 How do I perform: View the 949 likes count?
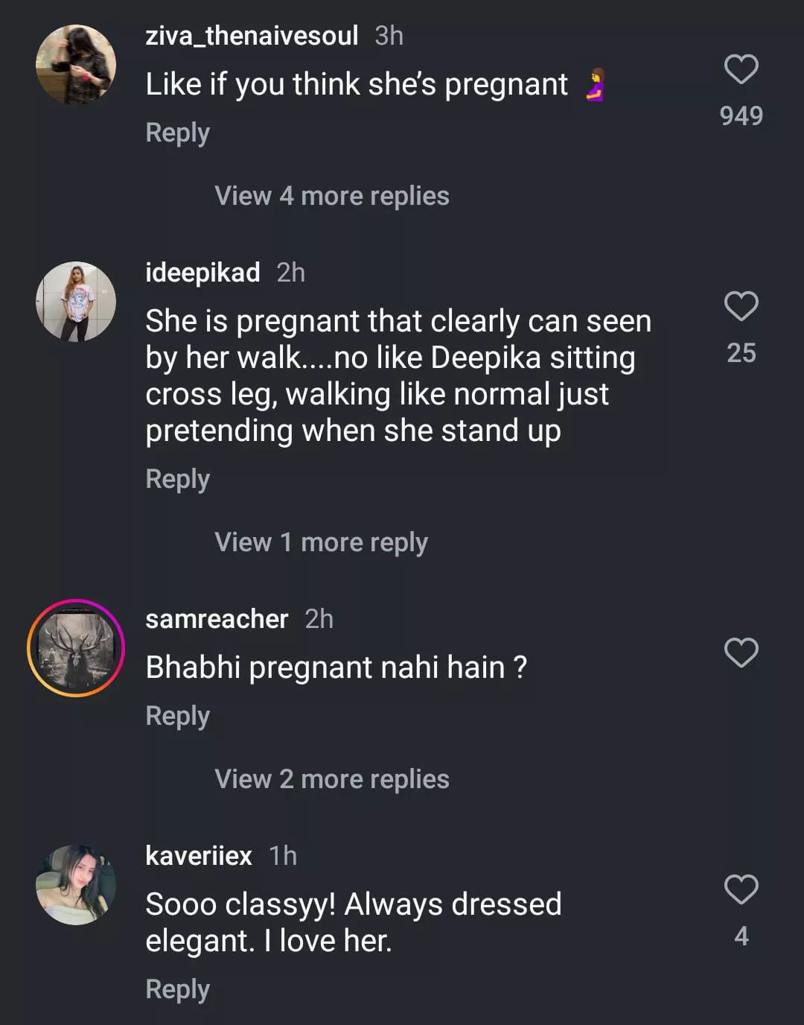coord(741,116)
